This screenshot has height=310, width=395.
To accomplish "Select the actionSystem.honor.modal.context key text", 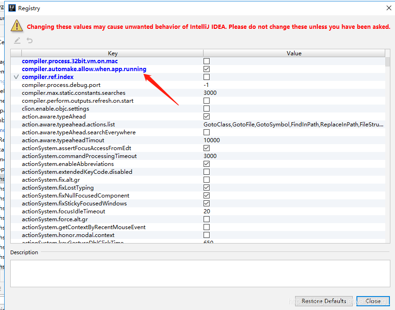I will (68, 235).
